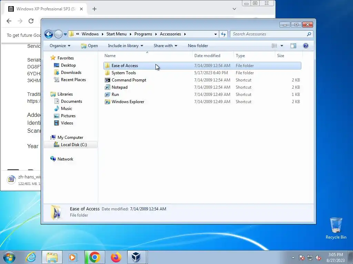
Task: Select Favorites in the navigation pane
Action: [x=65, y=58]
